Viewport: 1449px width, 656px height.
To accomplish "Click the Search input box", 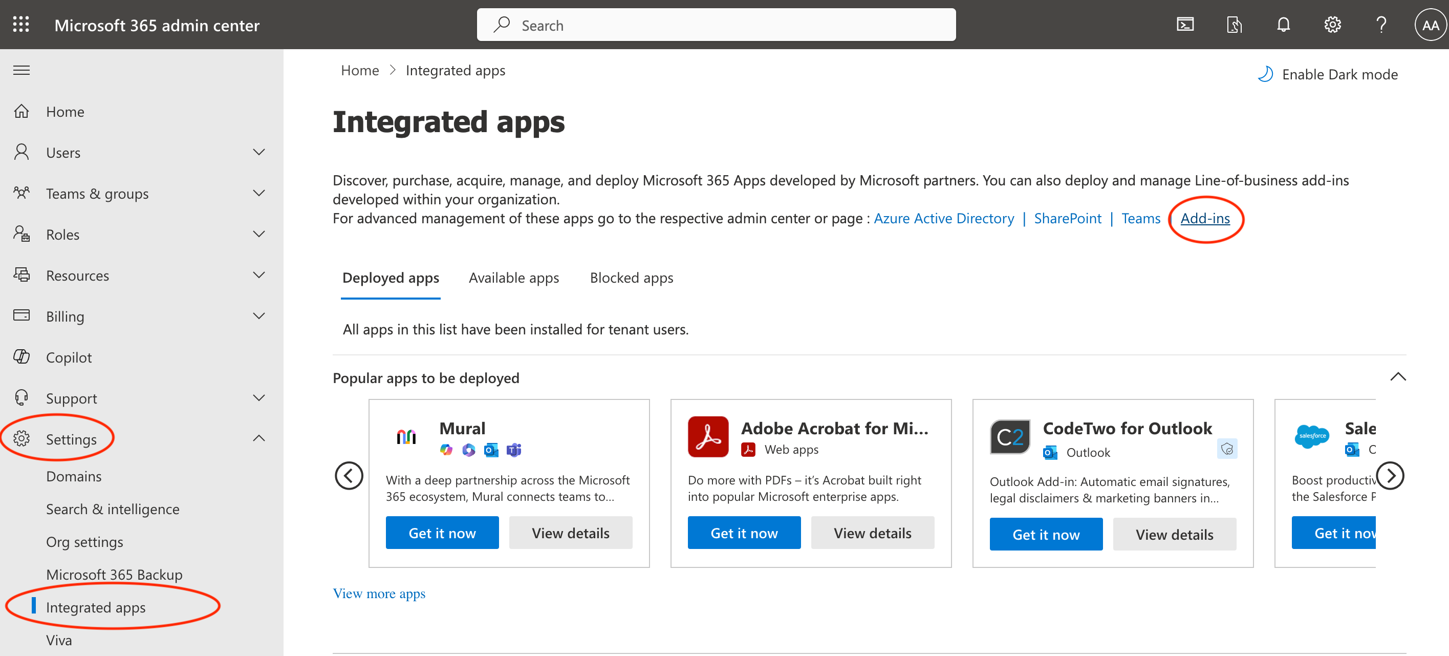I will point(716,25).
